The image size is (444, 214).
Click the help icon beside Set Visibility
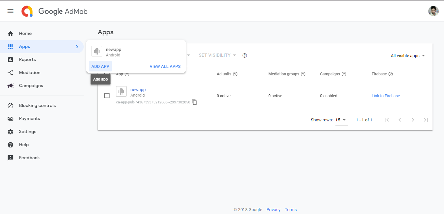click(245, 55)
